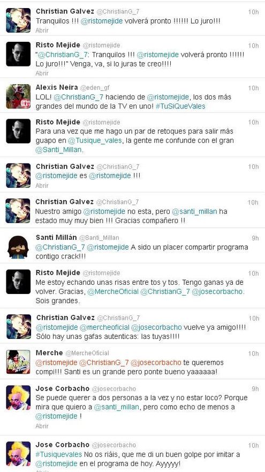Click Risto Mejide's avatar on the 'Para una vez' tweet
This screenshot has width=265, height=472.
click(18, 131)
